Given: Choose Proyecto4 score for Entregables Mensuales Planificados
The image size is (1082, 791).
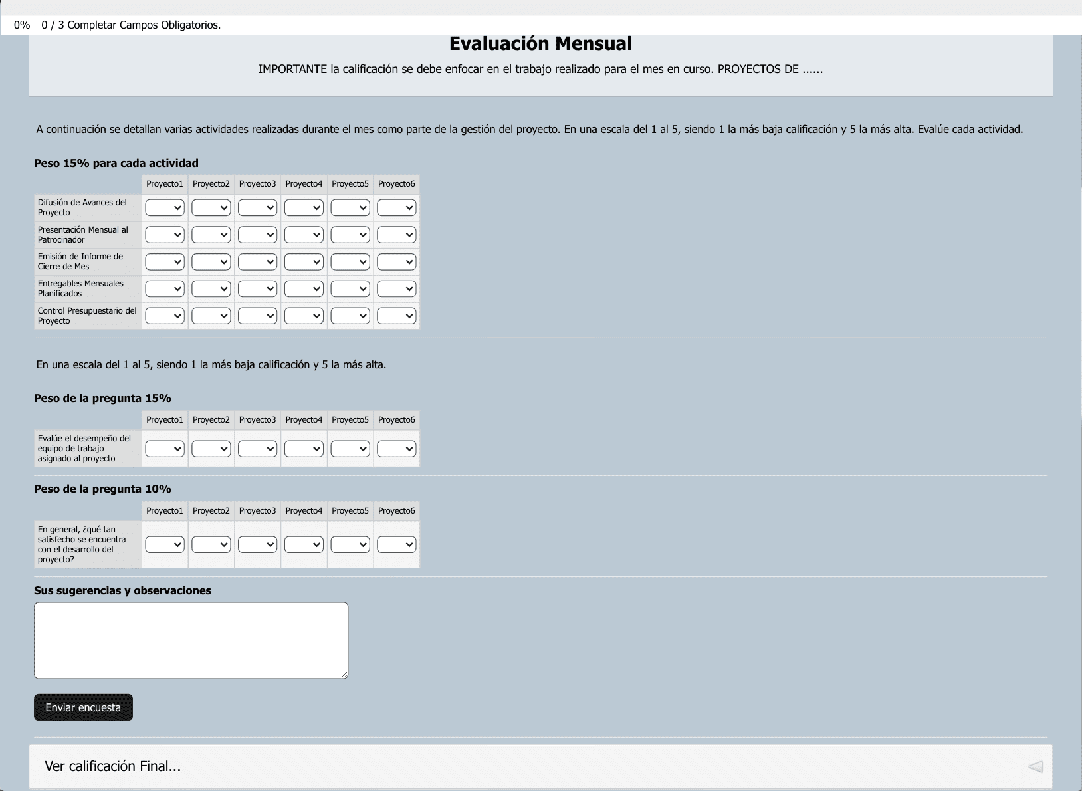Looking at the screenshot, I should pyautogui.click(x=304, y=289).
